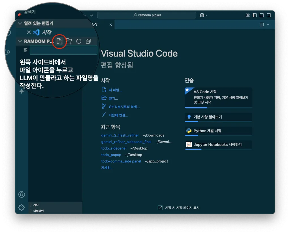Close the 시작 tab with its X
This screenshot has height=234, width=290.
click(111, 25)
